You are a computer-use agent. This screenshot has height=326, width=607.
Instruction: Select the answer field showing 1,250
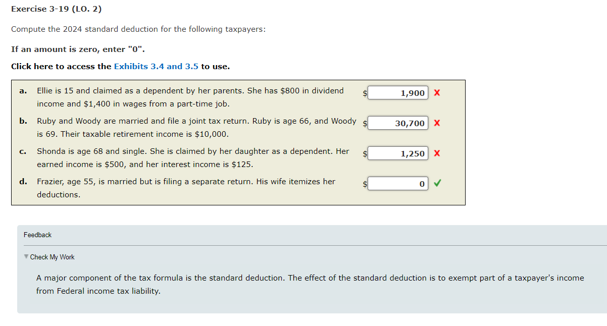point(398,153)
